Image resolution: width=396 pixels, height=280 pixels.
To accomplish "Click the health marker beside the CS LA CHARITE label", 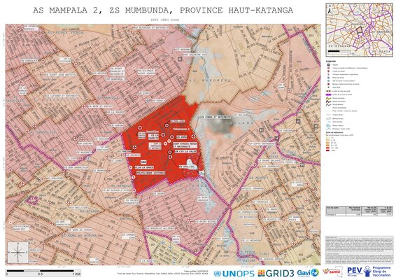I will point(163,134).
